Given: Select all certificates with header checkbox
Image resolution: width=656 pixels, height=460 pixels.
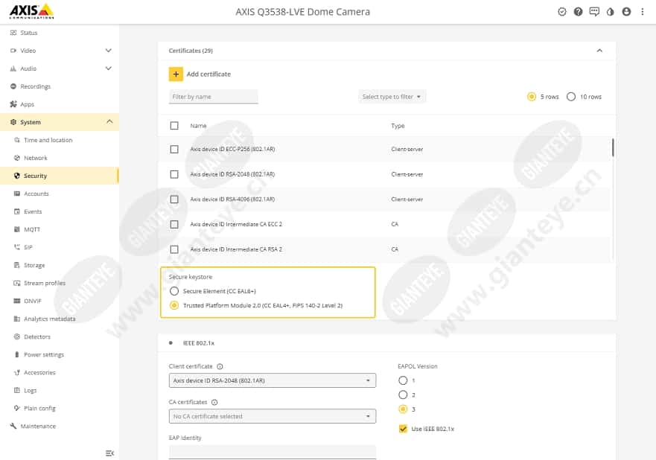Looking at the screenshot, I should (174, 126).
